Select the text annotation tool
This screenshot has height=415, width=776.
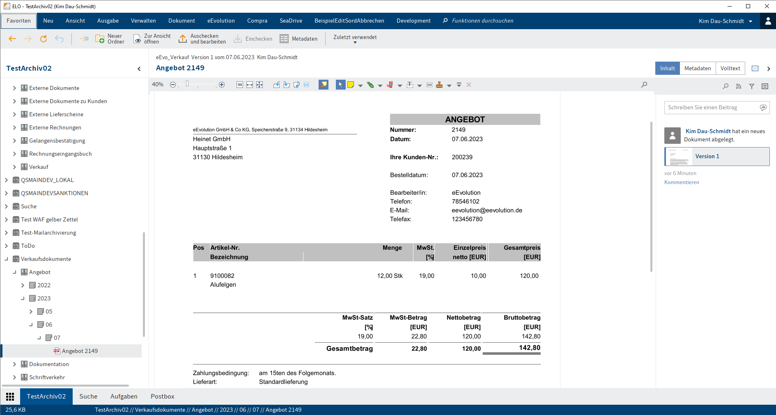[410, 85]
